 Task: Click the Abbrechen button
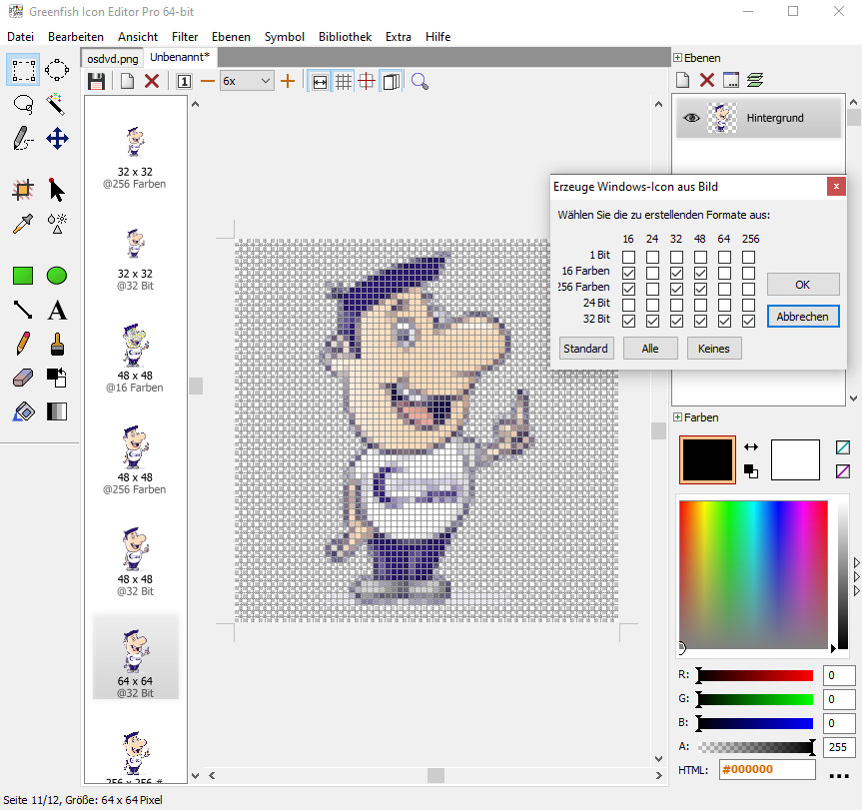(803, 316)
